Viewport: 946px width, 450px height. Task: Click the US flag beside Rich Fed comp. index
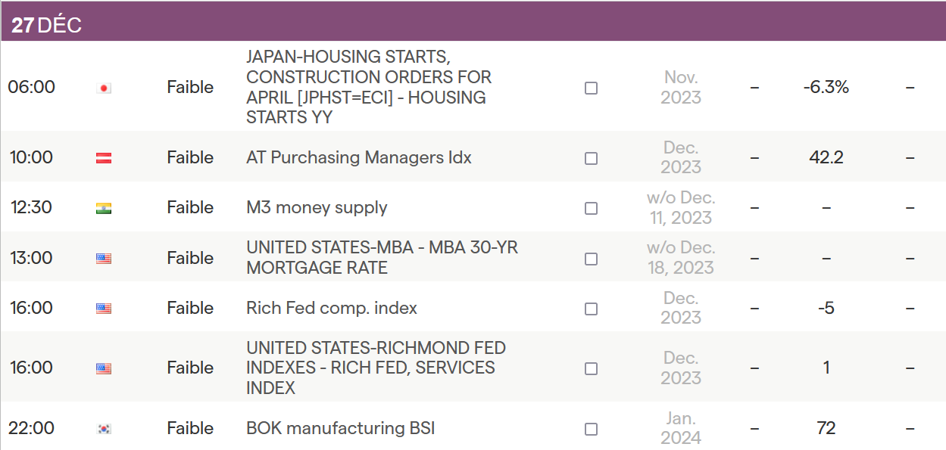[104, 309]
